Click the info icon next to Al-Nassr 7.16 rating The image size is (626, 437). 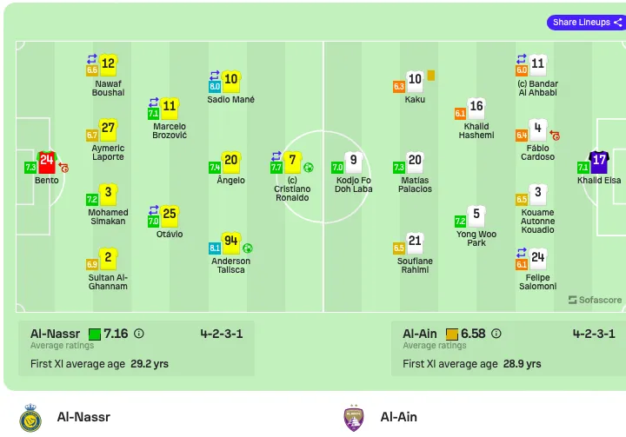(x=139, y=334)
